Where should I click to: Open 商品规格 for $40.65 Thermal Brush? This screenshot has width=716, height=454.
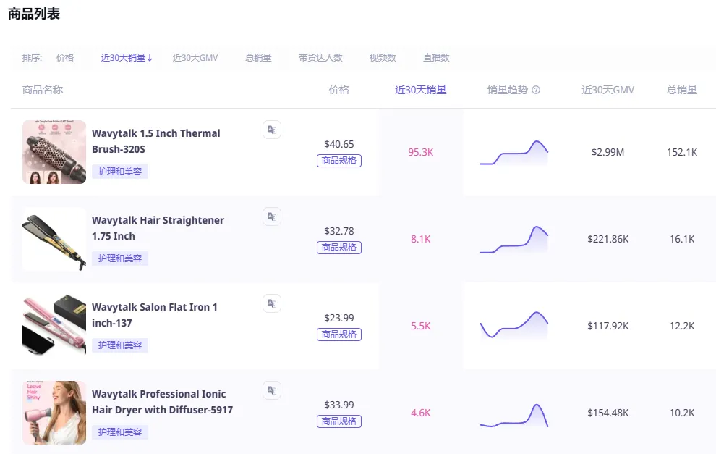[338, 161]
